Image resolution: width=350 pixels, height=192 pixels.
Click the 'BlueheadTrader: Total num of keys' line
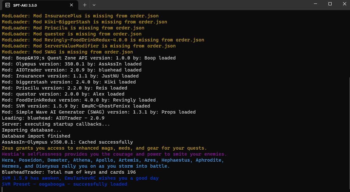point(69,172)
